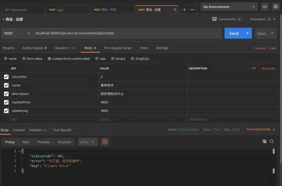Screen dimensions: 282x186
Task: Open the Code link
Action: click(x=272, y=48)
